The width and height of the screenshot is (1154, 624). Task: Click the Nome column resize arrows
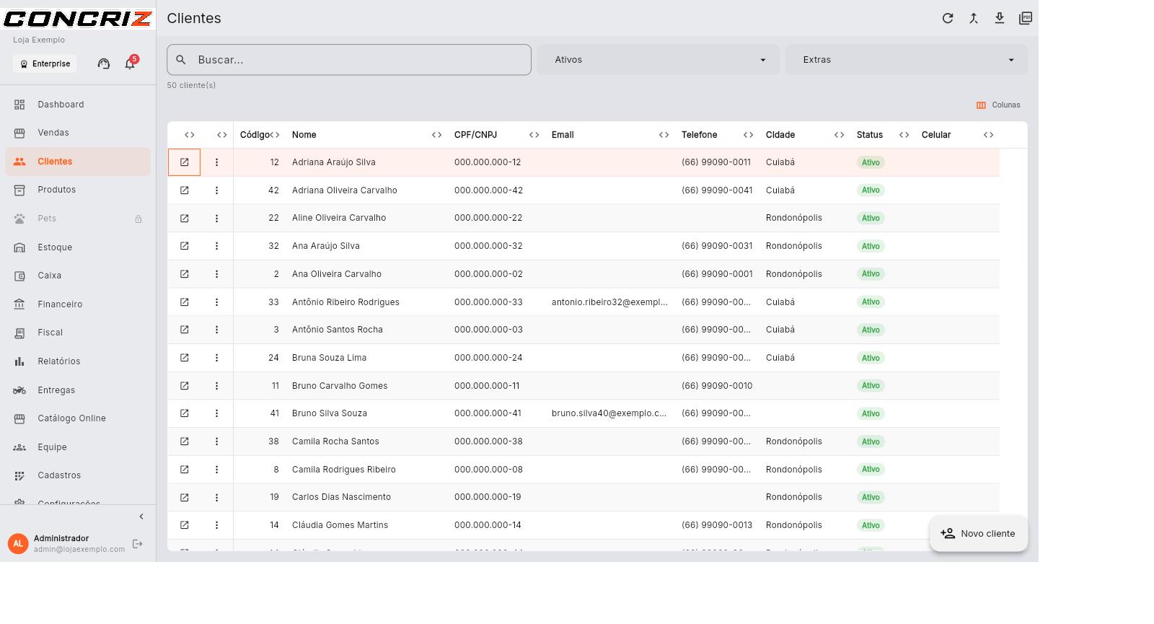pos(437,135)
